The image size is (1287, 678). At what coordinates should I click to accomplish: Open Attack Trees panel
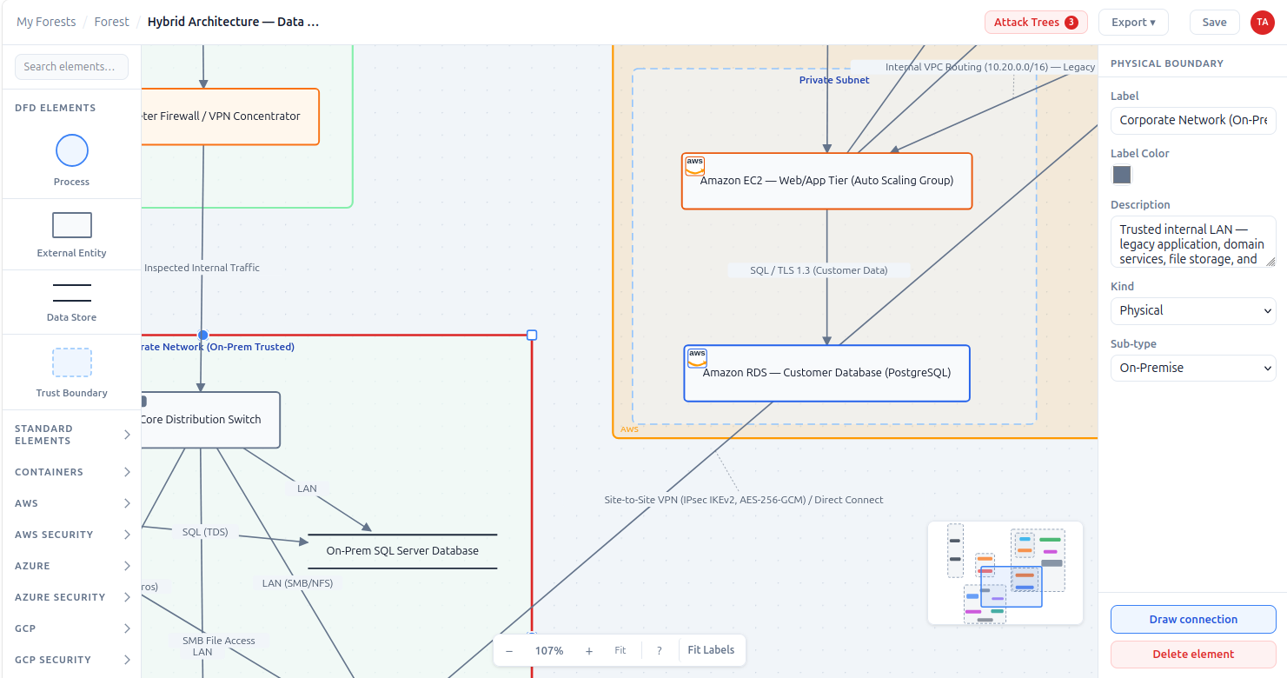pos(1036,22)
